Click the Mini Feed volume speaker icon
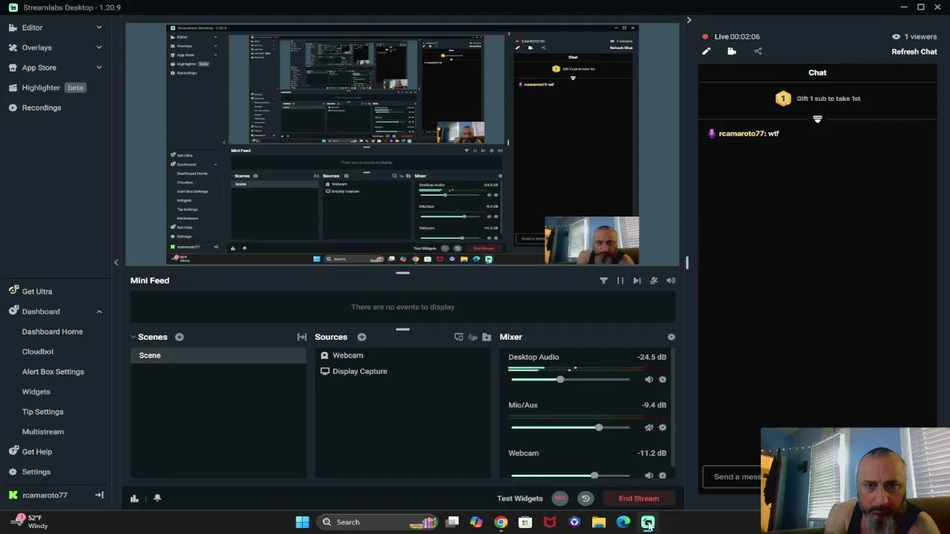This screenshot has width=950, height=534. 671,280
